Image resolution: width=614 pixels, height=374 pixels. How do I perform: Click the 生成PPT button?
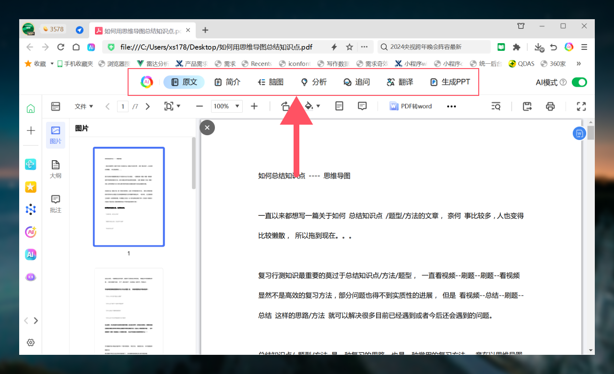(x=450, y=82)
